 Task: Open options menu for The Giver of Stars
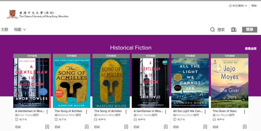tap(244, 112)
